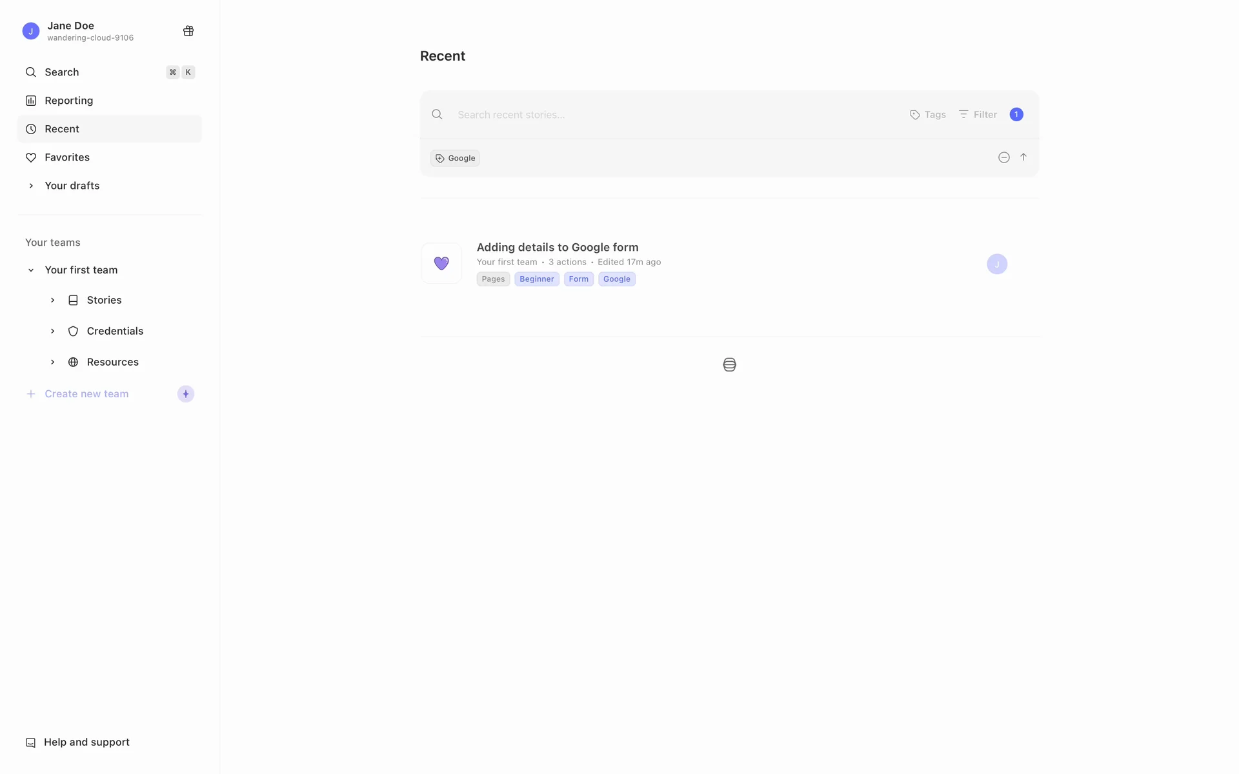1239x774 pixels.
Task: Expand the Your drafts section
Action: pos(31,186)
